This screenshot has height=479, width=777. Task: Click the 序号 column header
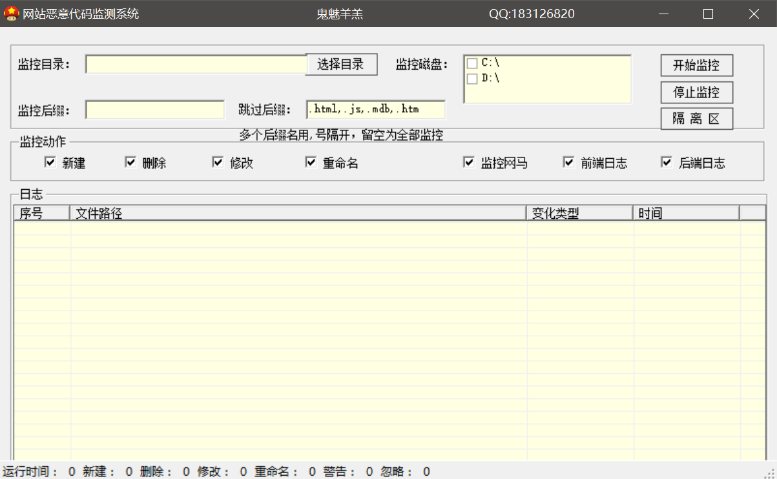(42, 213)
